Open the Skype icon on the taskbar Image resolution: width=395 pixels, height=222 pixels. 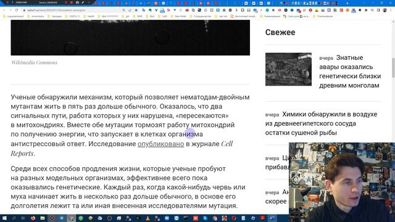point(205,218)
